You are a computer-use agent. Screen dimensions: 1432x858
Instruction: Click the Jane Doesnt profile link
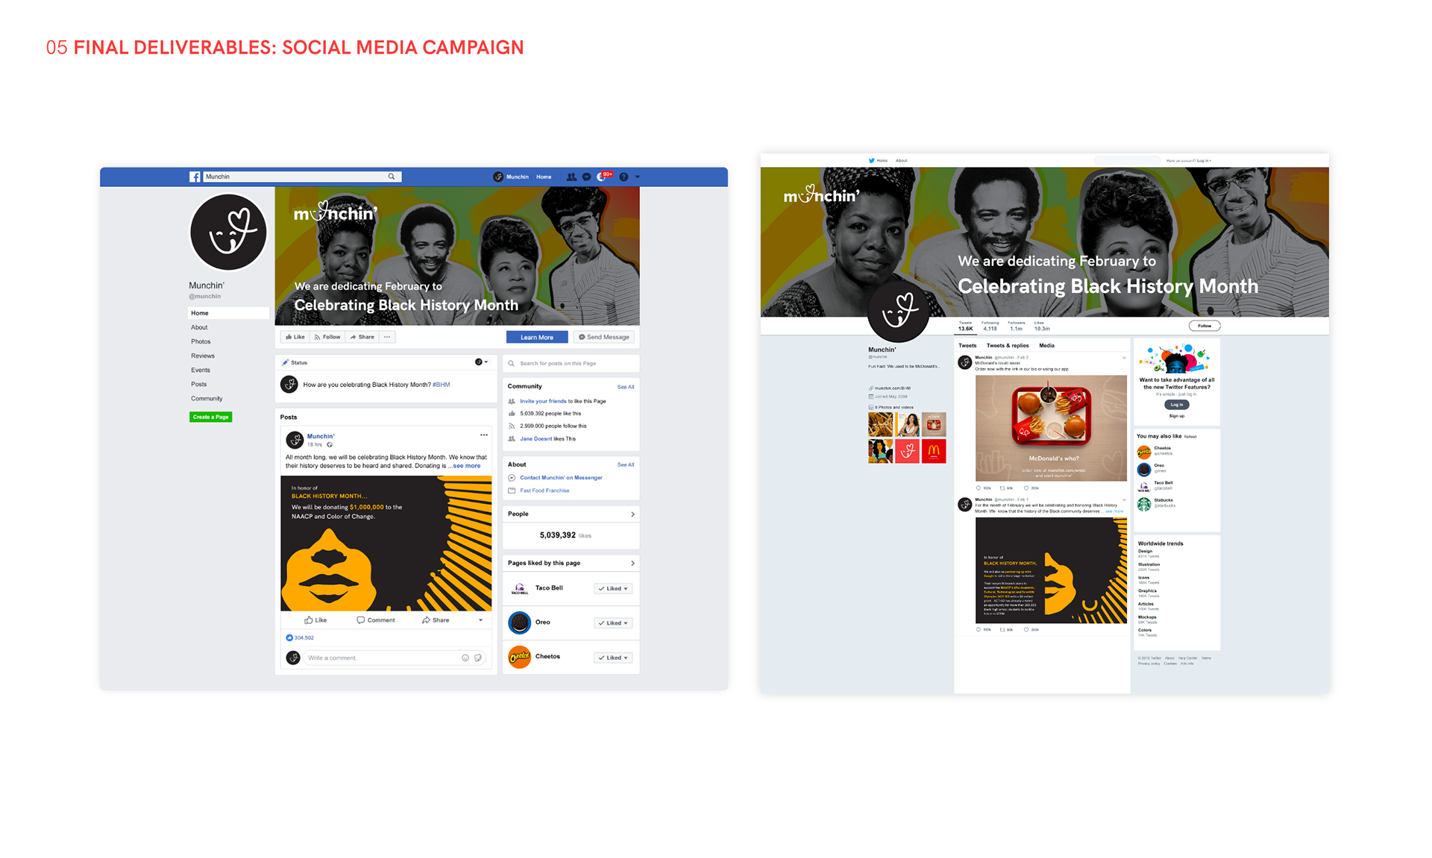tap(536, 439)
